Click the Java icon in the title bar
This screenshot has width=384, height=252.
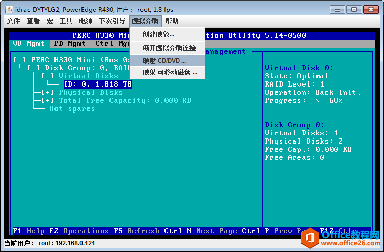[9, 10]
